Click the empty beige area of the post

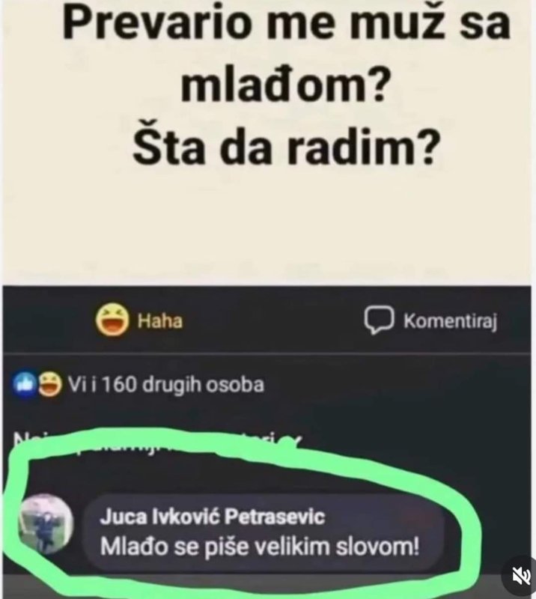[x=267, y=225]
